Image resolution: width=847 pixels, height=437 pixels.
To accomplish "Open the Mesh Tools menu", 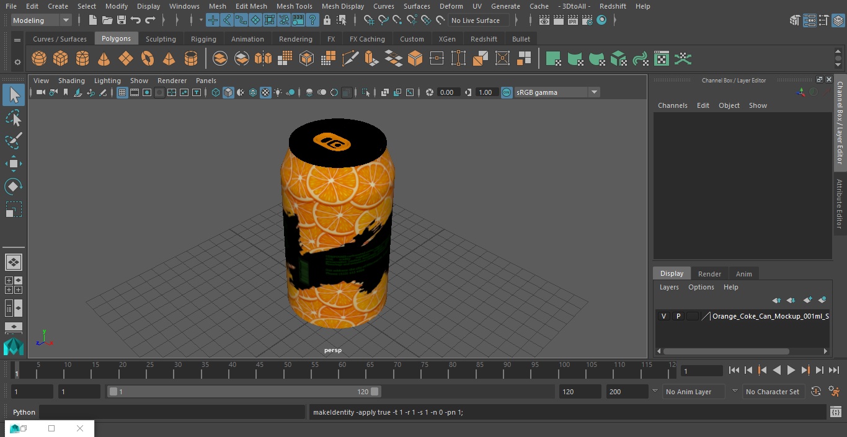I will 294,6.
